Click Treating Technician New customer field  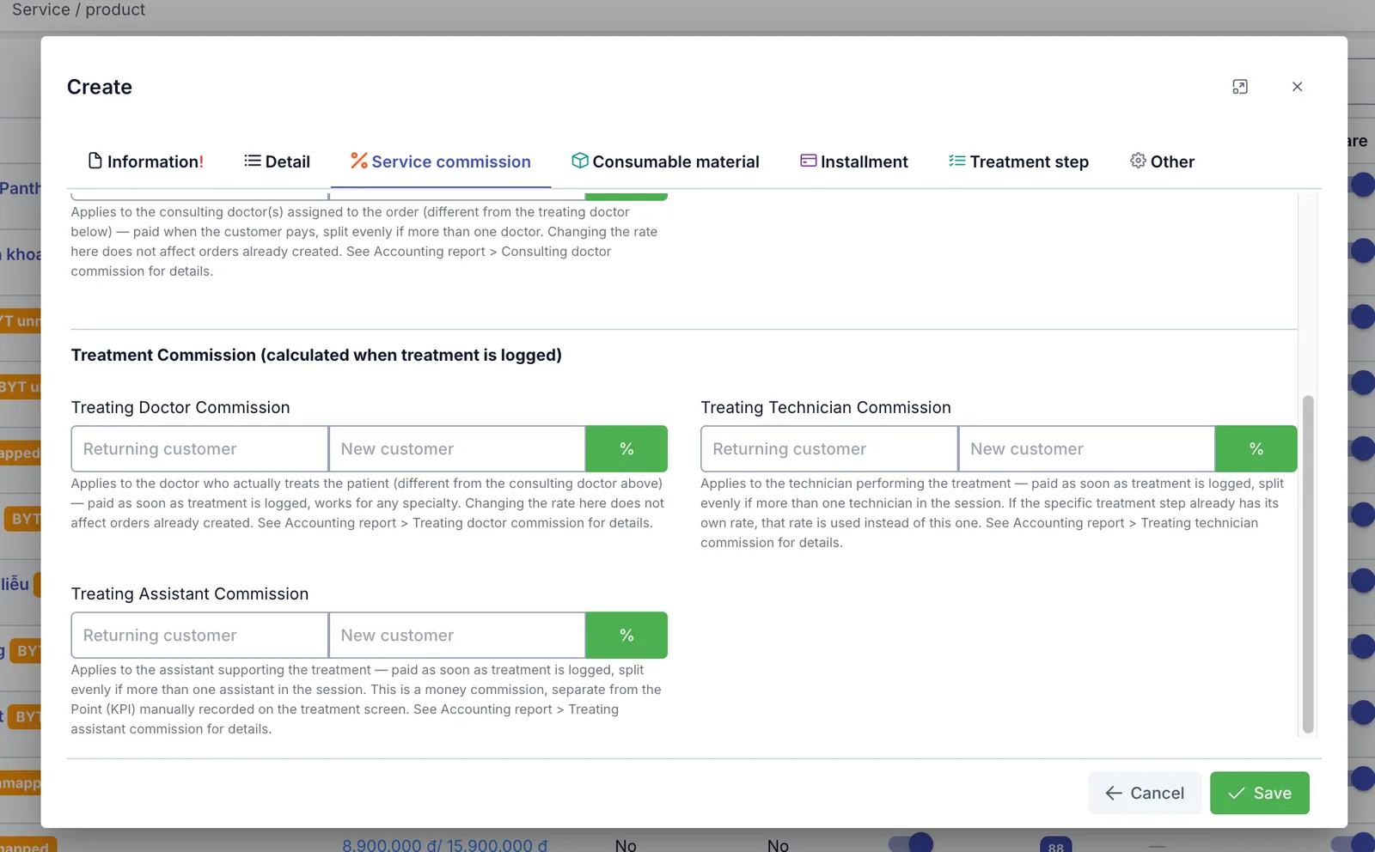click(x=1087, y=448)
